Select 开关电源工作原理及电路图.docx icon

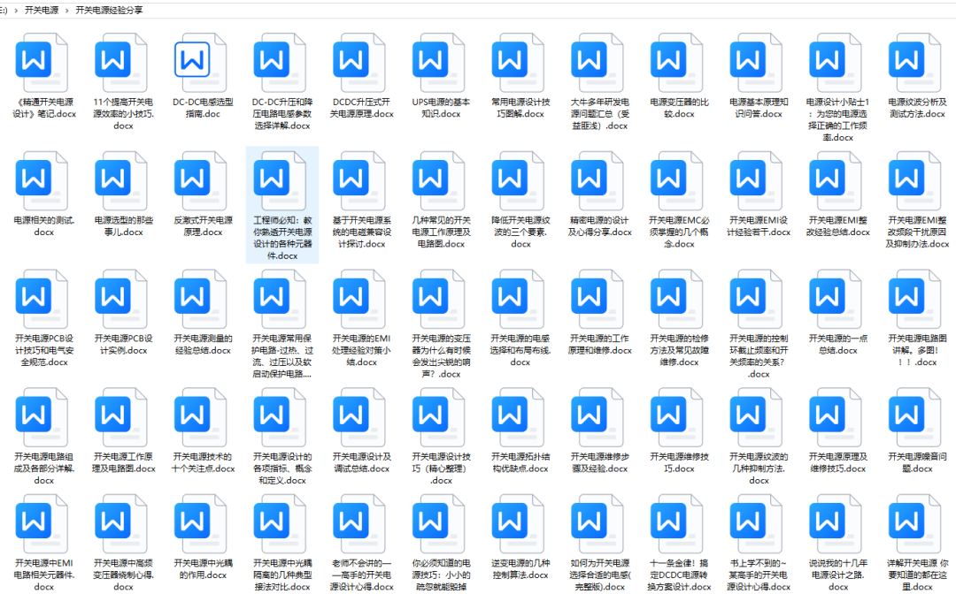click(x=120, y=417)
